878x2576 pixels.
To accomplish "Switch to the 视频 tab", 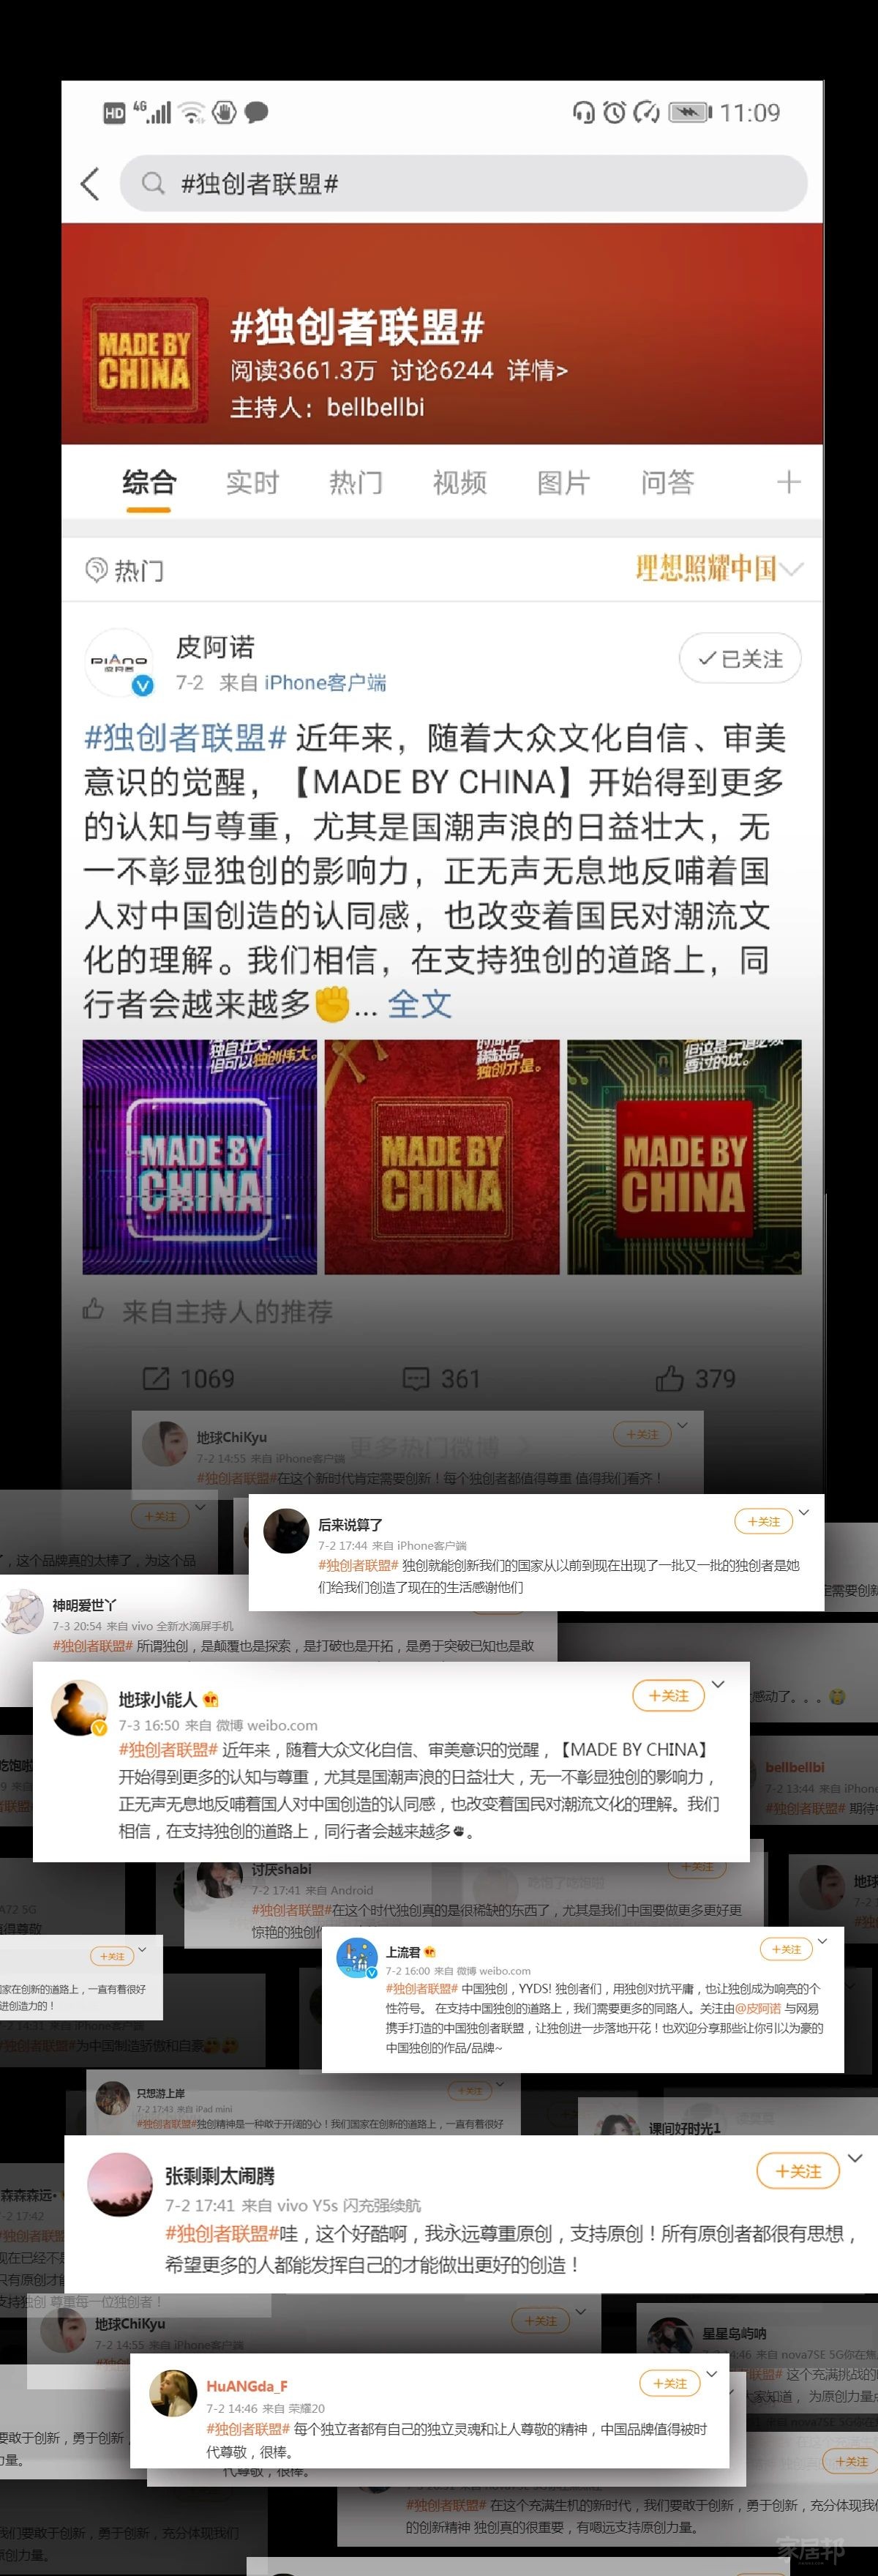I will (460, 483).
